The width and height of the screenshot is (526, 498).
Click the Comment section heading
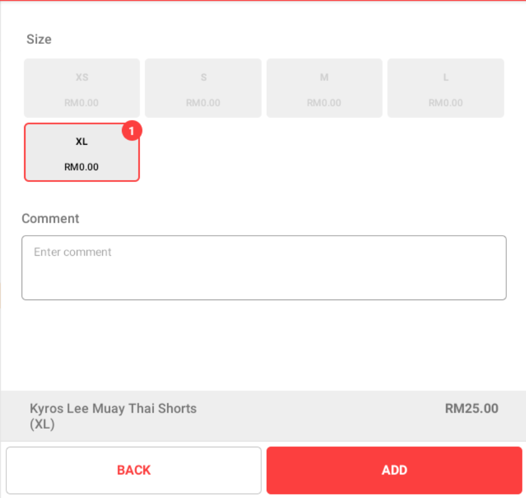pyautogui.click(x=50, y=218)
